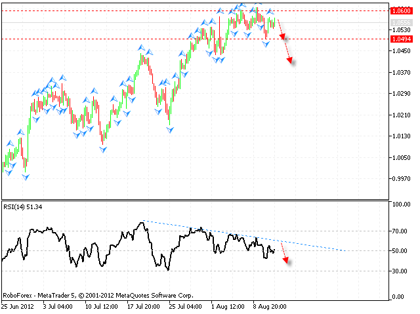Select the RSI 30.00 level value
Viewport: 420px width, 314px height.
click(x=399, y=271)
